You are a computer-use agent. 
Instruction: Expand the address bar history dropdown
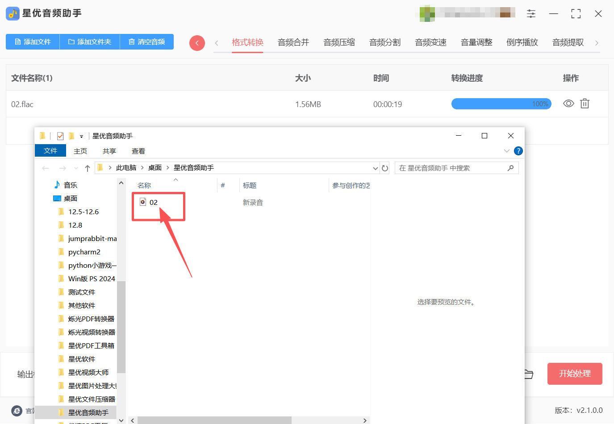(x=376, y=168)
